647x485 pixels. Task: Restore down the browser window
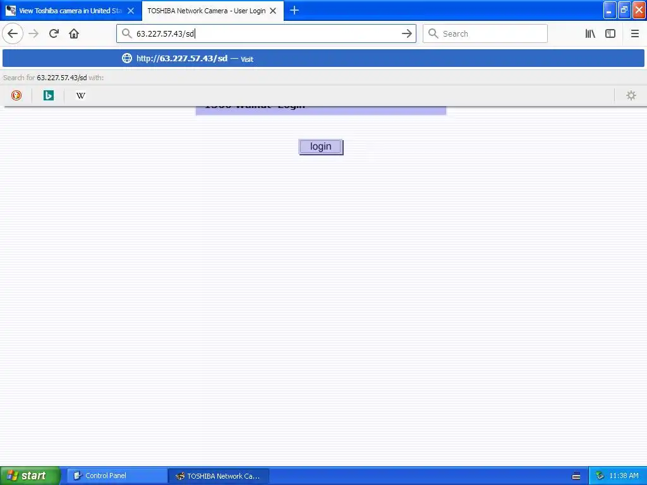coord(624,10)
